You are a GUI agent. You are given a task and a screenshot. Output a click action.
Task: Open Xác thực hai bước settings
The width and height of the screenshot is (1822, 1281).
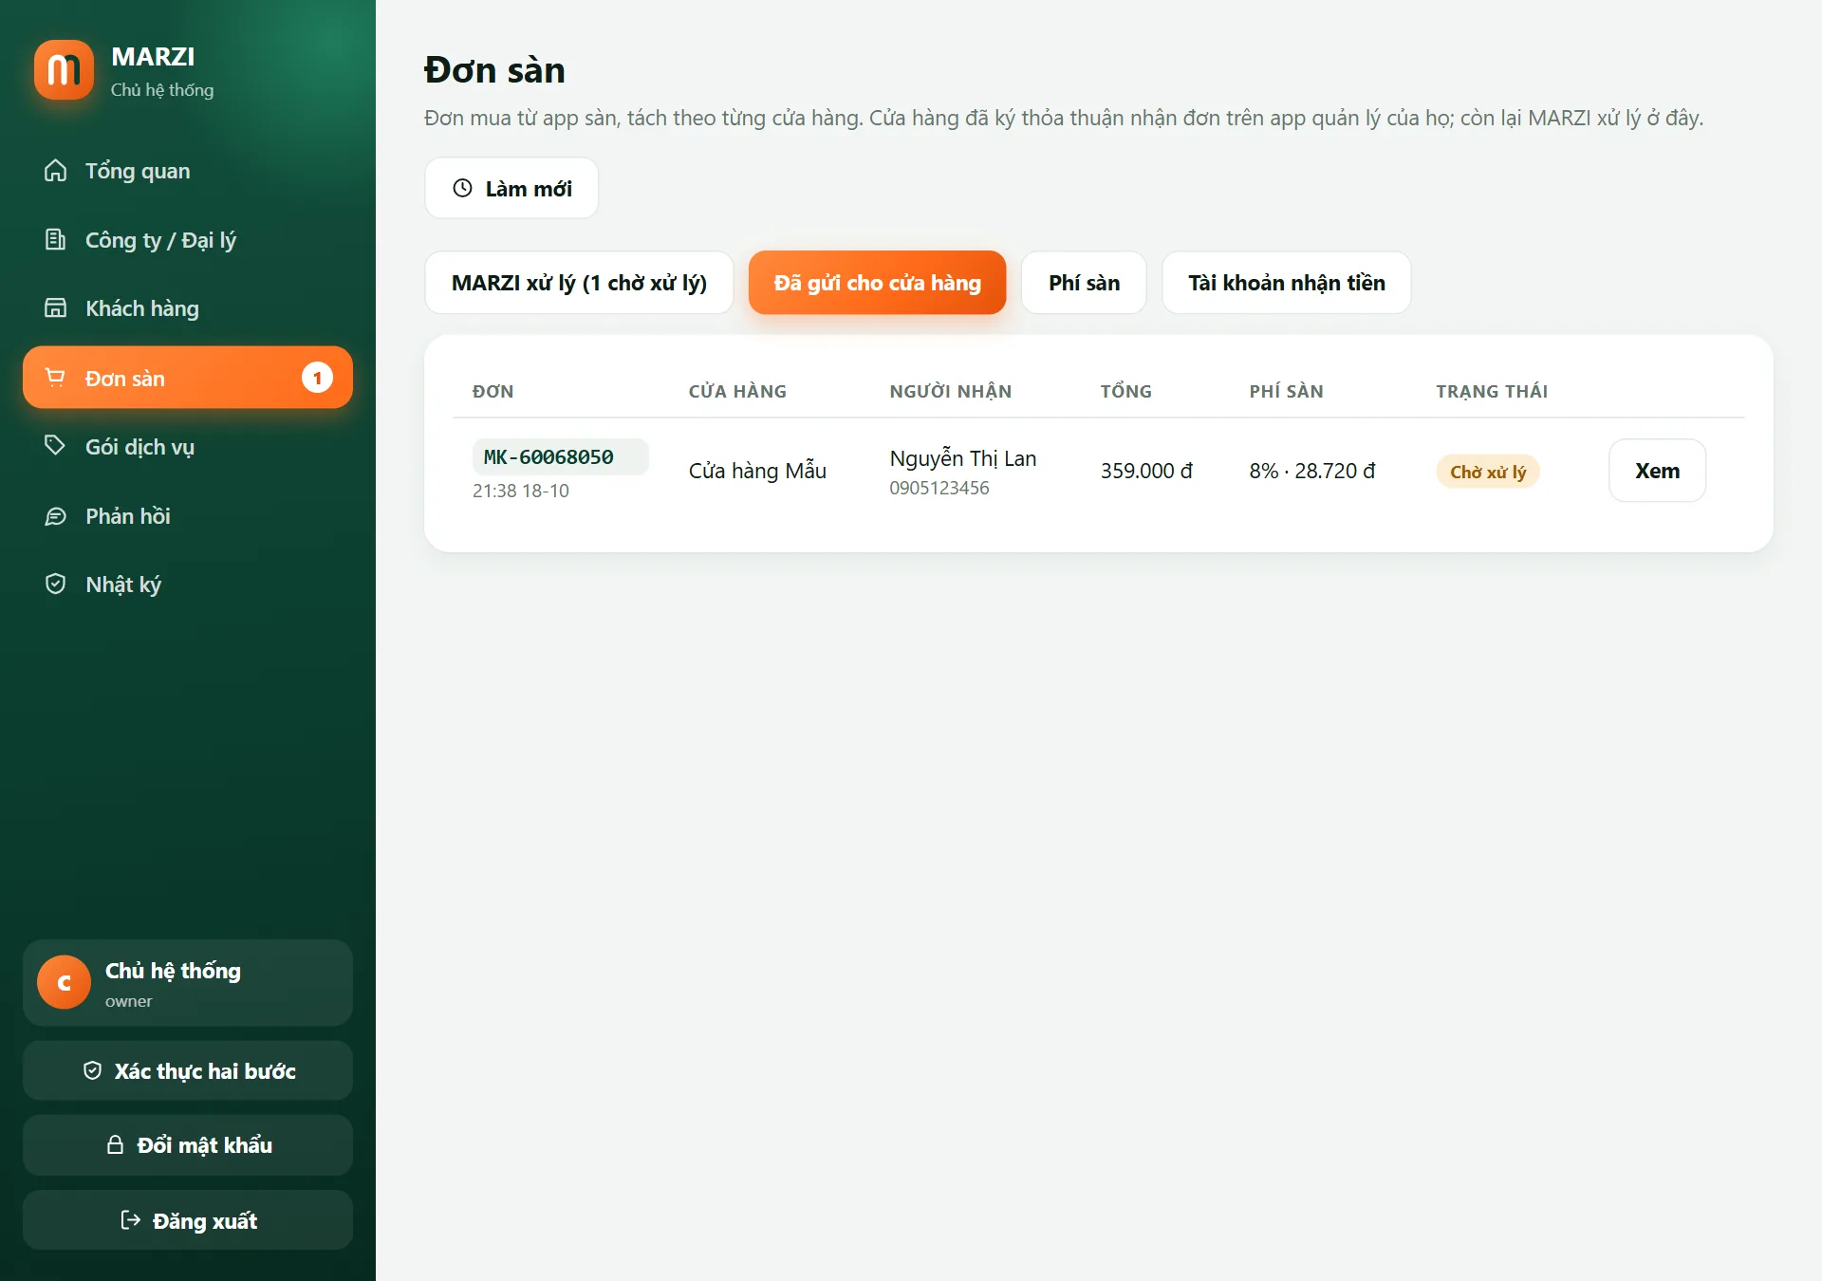pyautogui.click(x=188, y=1071)
